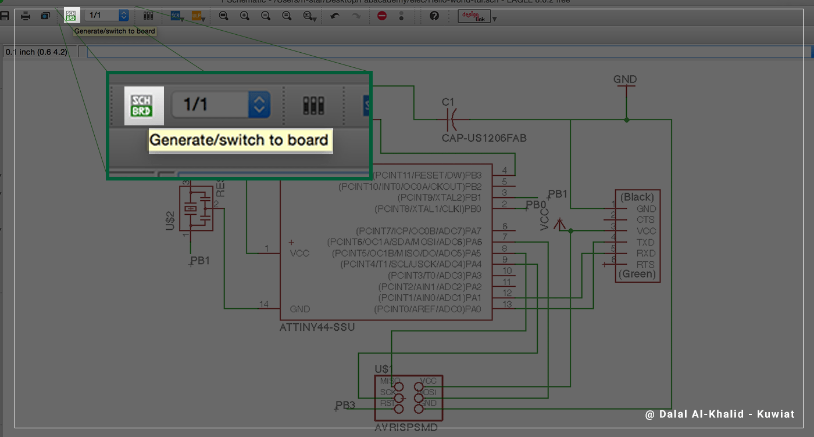Select the (PCINT2/AIN1/ADC2)PA2 pin label
Image resolution: width=814 pixels, height=437 pixels.
[430, 287]
